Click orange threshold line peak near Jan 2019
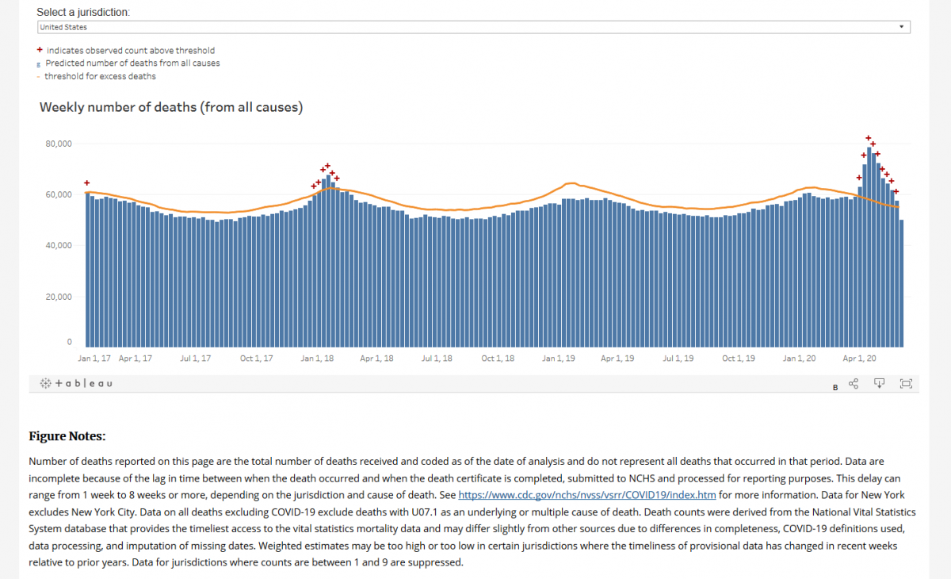951x579 pixels. coord(571,183)
